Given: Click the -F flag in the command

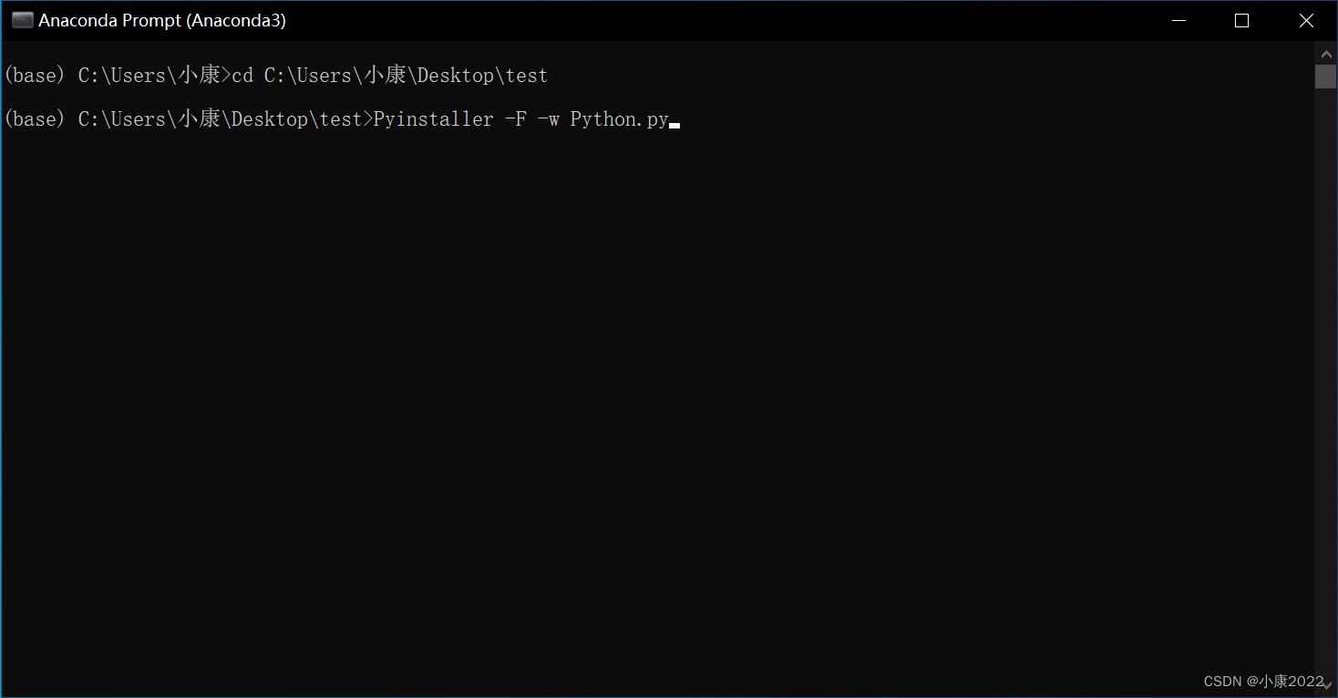Looking at the screenshot, I should click(x=515, y=119).
